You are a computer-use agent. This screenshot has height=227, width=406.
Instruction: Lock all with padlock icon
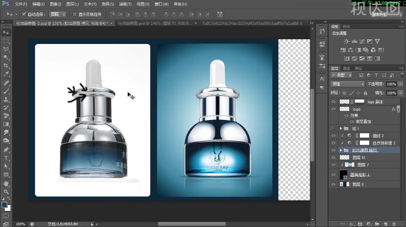pos(365,93)
